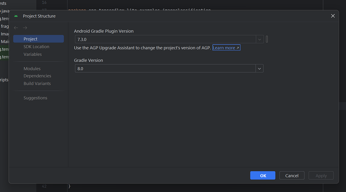
Task: Open the Android Gradle Plugin Version dropdown
Action: click(259, 39)
